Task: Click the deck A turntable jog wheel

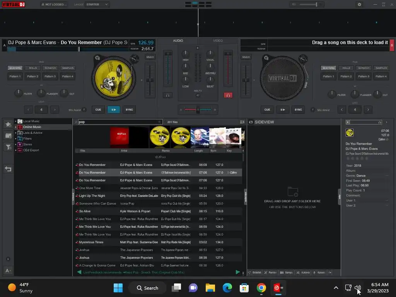Action: coord(113,78)
